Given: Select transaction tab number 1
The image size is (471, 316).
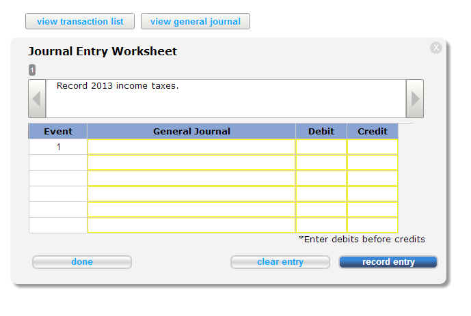Looking at the screenshot, I should point(32,70).
